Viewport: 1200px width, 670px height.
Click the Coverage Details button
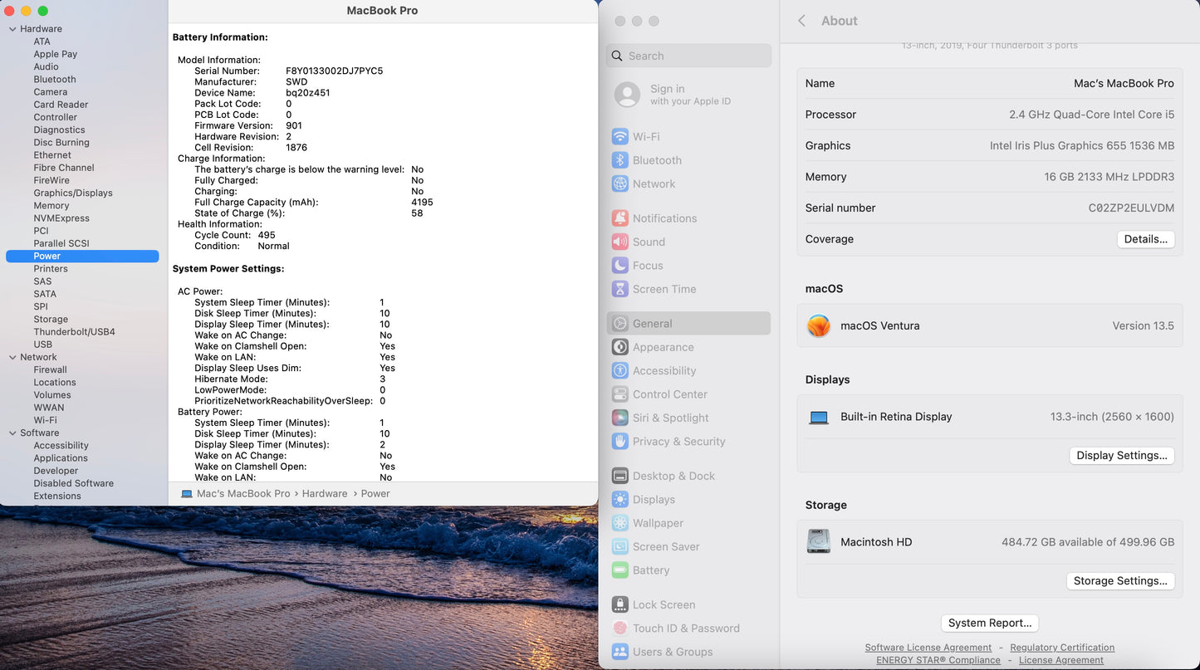coord(1145,239)
